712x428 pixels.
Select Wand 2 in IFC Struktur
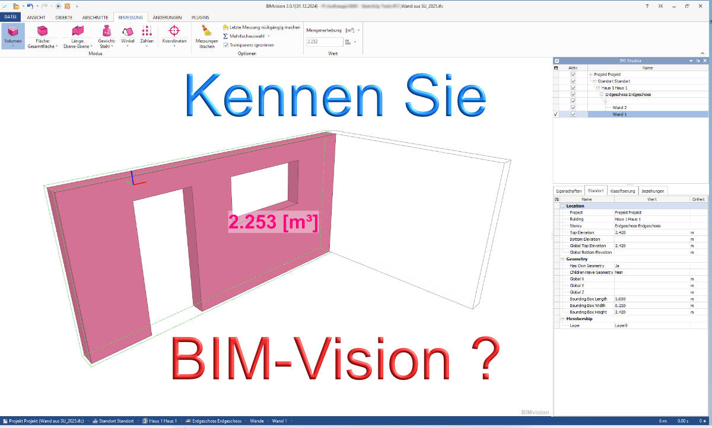(619, 107)
